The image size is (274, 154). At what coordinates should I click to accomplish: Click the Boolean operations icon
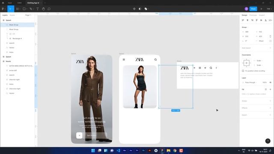pyautogui.click(x=146, y=9)
